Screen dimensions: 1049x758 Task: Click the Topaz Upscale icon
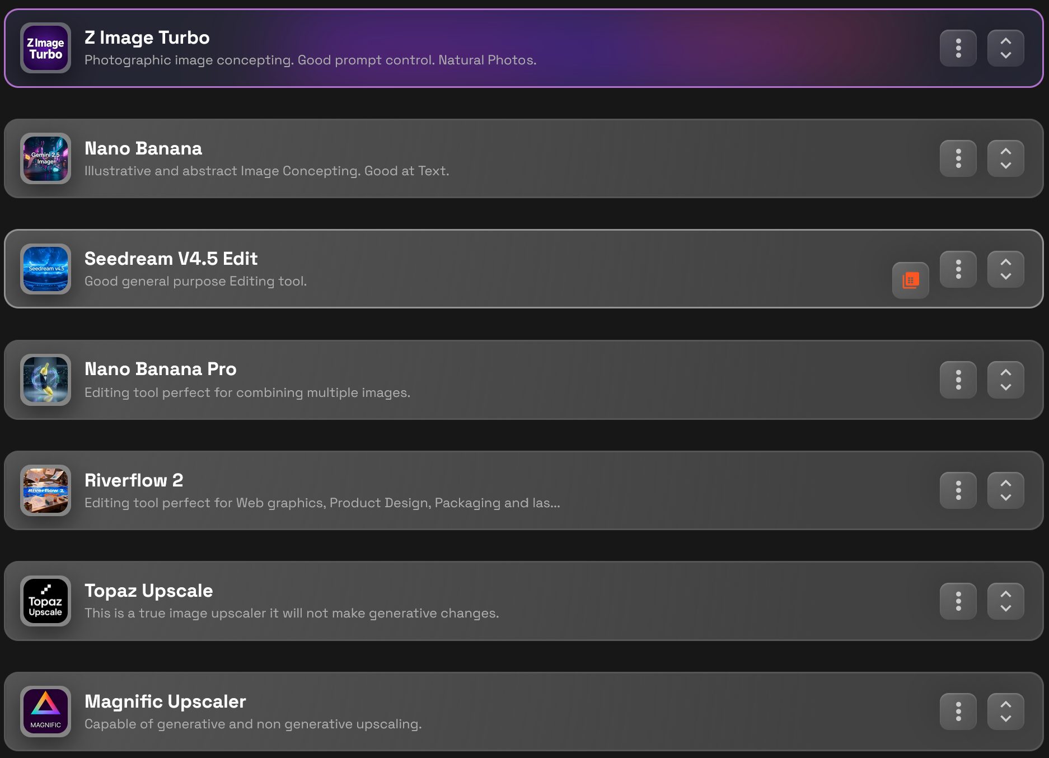pyautogui.click(x=45, y=601)
